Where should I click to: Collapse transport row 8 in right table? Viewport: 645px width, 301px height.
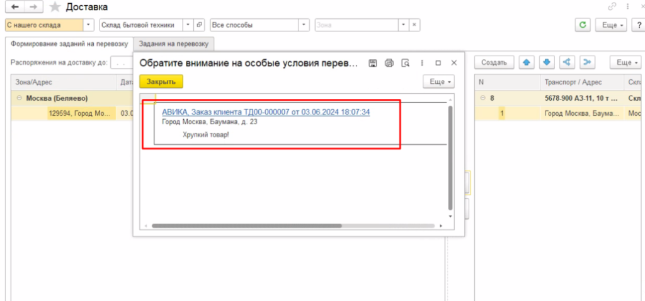[x=482, y=98]
